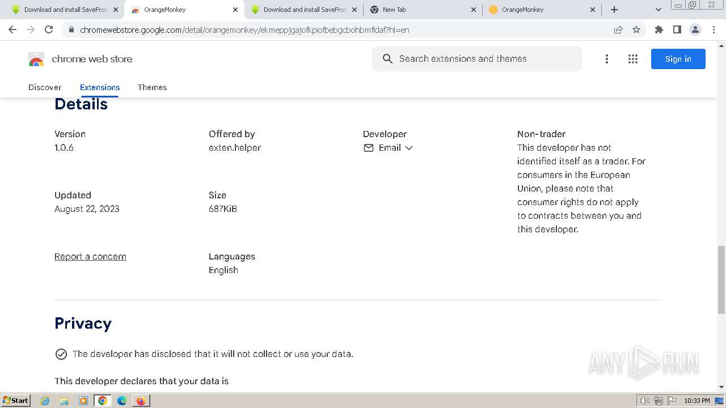
Task: Close the New Tab tab
Action: click(474, 10)
